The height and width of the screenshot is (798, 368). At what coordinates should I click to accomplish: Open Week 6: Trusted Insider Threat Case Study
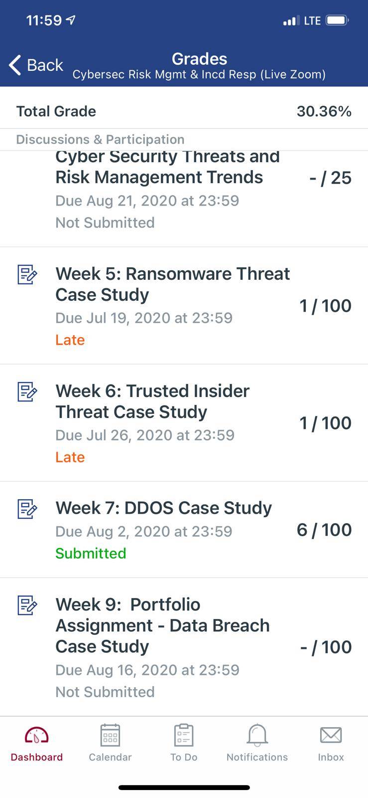(x=184, y=423)
